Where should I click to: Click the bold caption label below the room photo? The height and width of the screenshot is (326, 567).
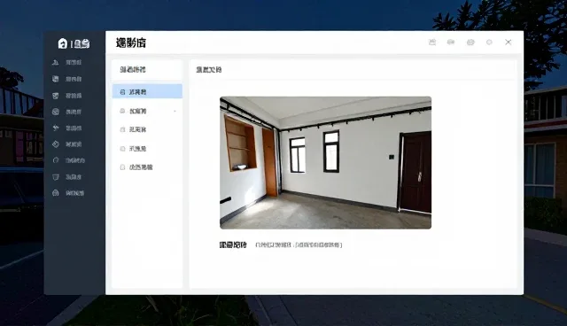click(233, 244)
